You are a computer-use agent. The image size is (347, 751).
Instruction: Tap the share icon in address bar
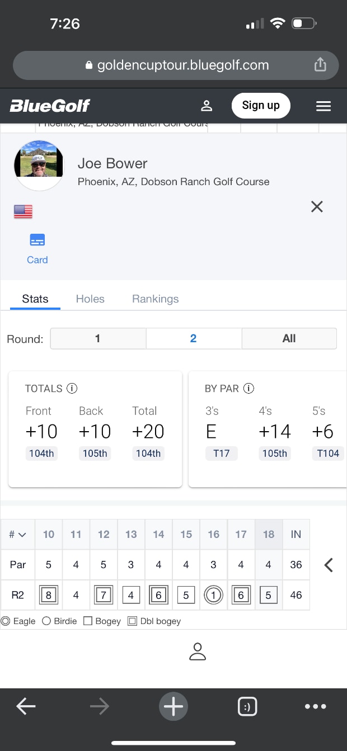(x=320, y=65)
